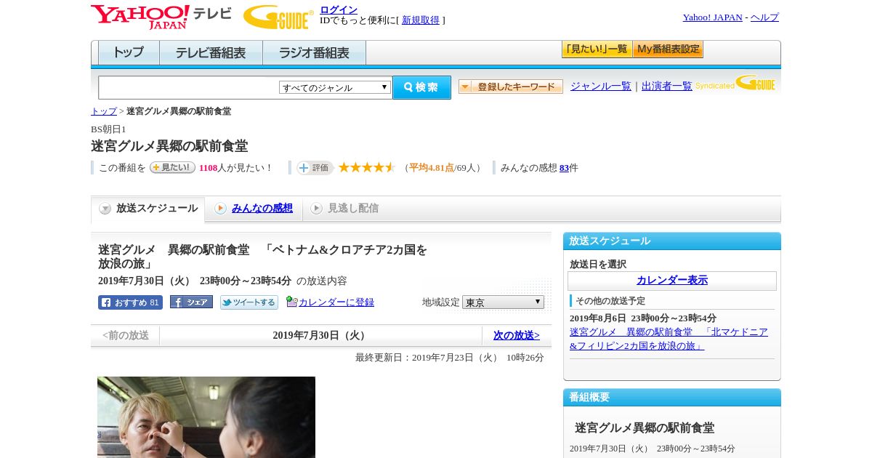Click the 出演者一覧 link
The width and height of the screenshot is (872, 458).
(667, 86)
